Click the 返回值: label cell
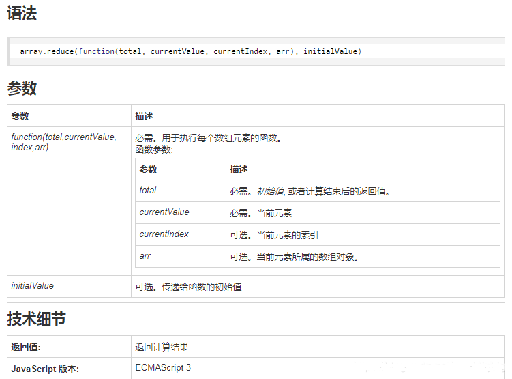This screenshot has height=379, width=512. tap(70, 347)
